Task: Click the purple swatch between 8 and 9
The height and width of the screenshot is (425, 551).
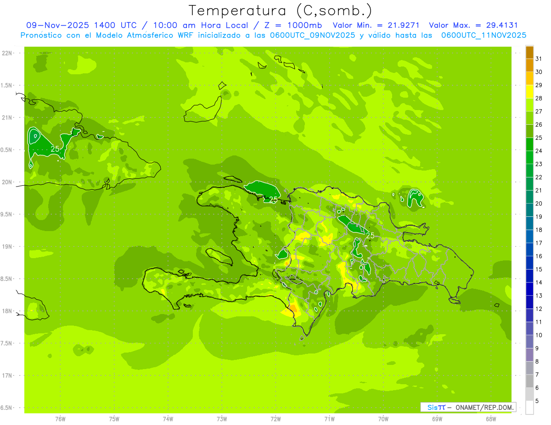Action: (529, 355)
